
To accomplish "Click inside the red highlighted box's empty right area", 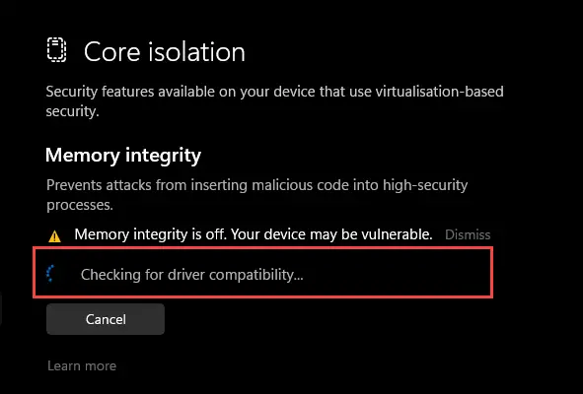I will click(x=396, y=274).
